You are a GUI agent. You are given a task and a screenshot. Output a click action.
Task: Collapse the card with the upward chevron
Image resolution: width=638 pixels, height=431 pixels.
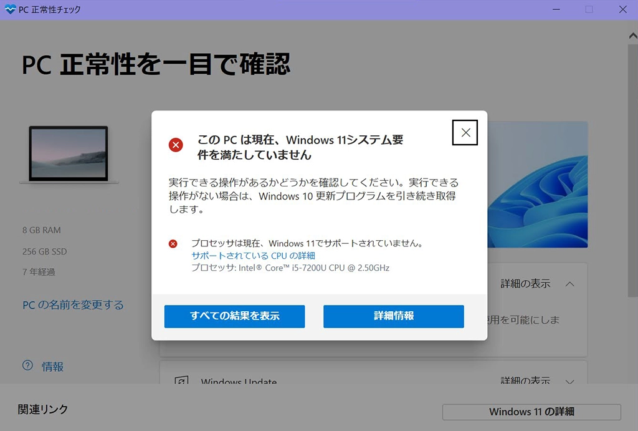[x=569, y=284]
